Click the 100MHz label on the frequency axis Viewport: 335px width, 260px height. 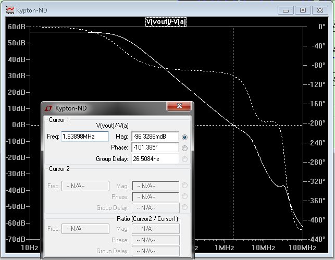coord(303,247)
